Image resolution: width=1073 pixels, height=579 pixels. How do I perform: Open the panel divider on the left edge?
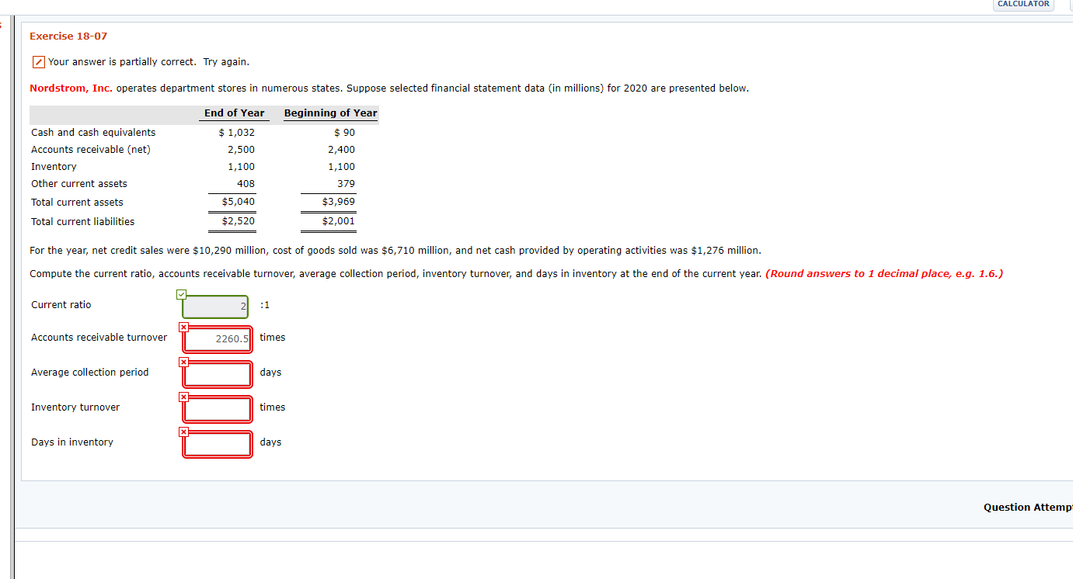(13, 289)
